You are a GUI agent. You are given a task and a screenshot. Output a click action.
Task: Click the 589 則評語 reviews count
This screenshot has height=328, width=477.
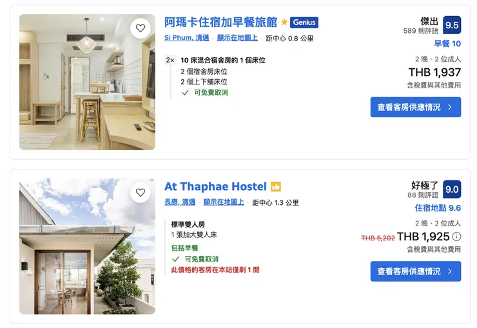tap(421, 31)
